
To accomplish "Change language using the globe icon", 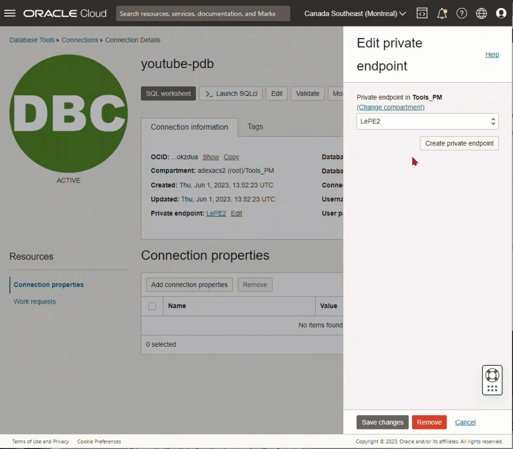I will [x=481, y=13].
